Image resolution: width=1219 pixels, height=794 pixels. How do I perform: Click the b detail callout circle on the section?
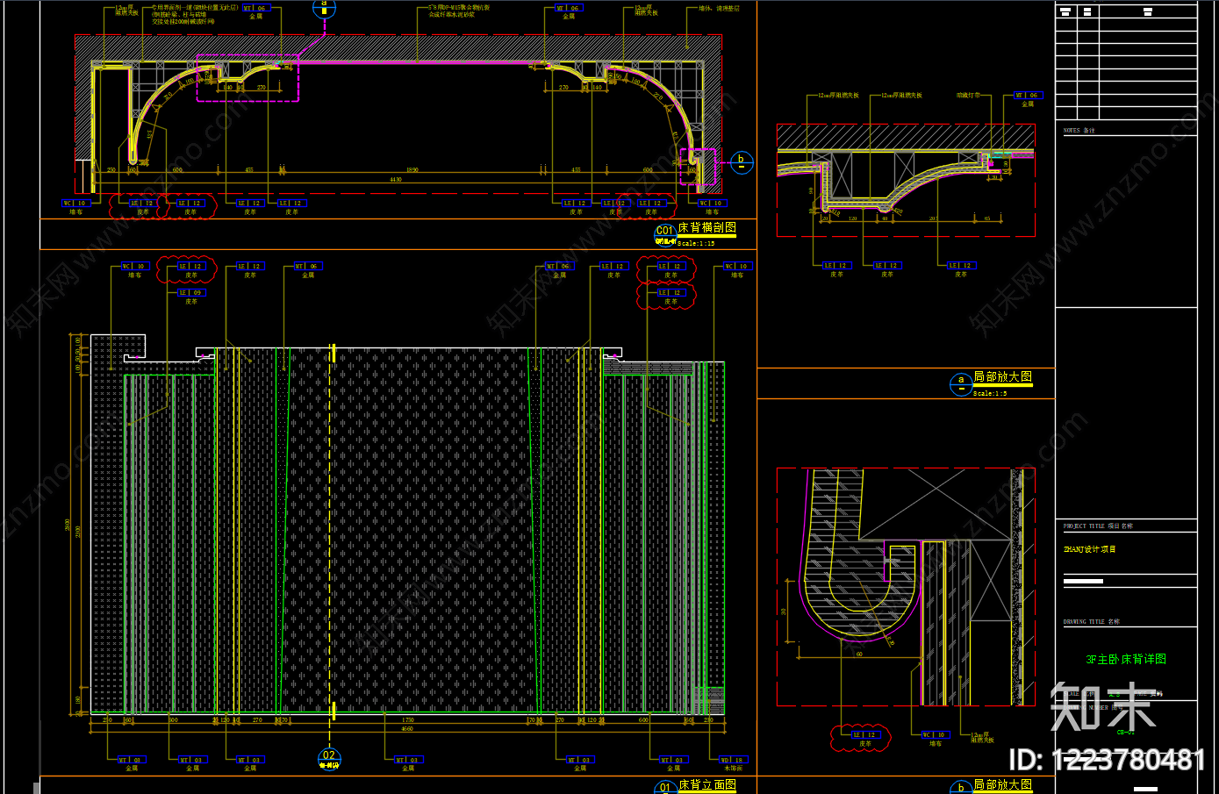point(742,162)
